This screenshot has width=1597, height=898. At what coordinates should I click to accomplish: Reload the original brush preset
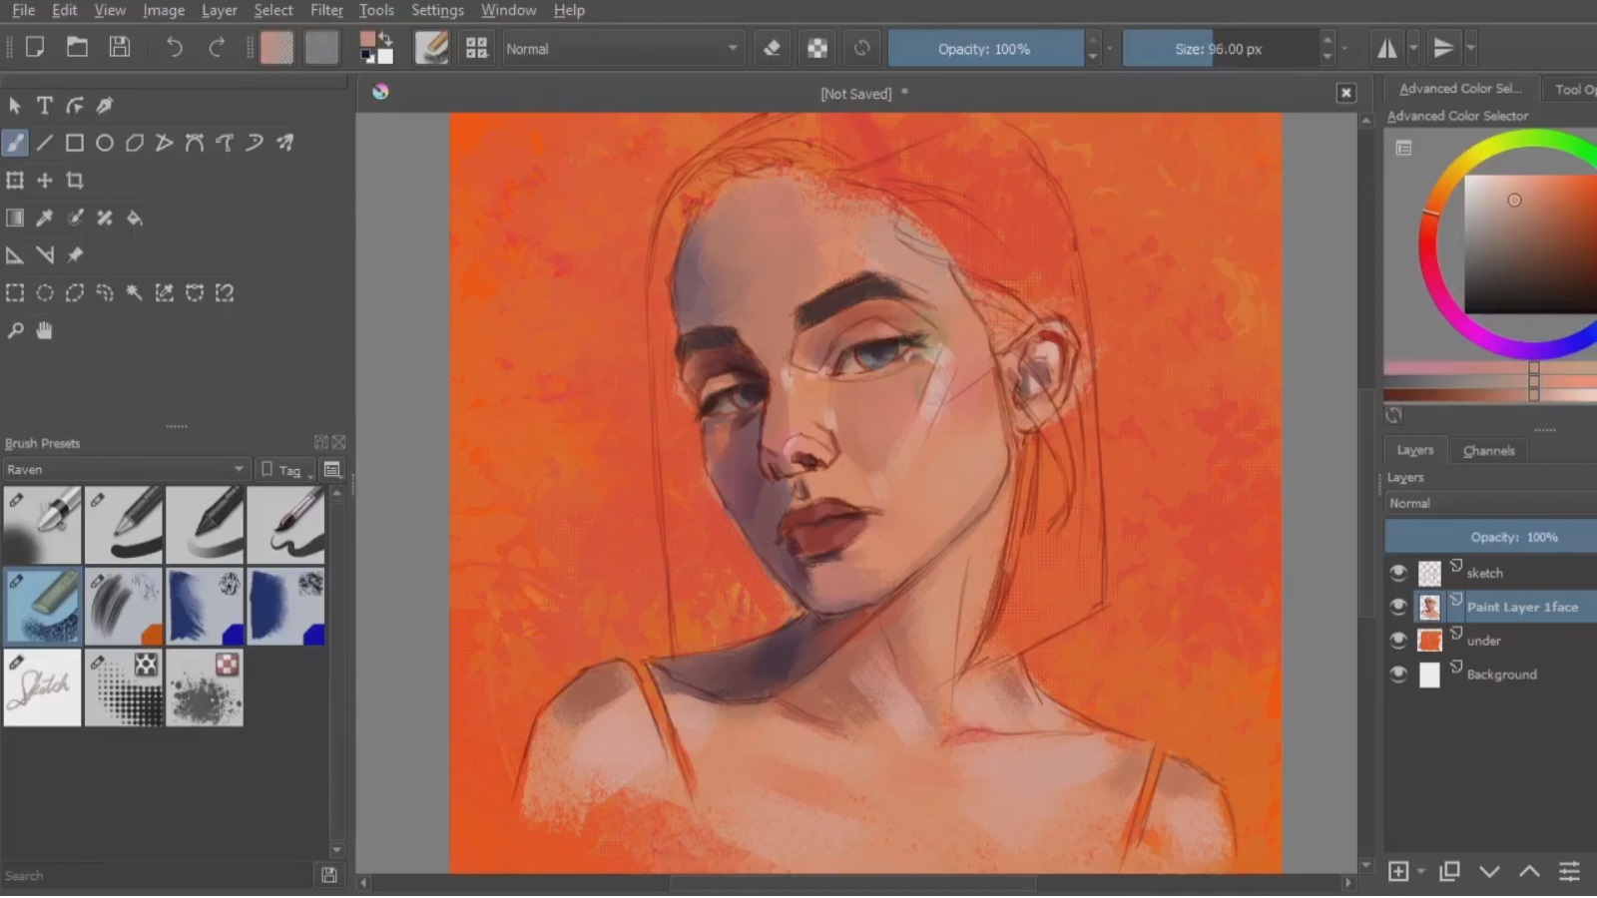click(862, 48)
